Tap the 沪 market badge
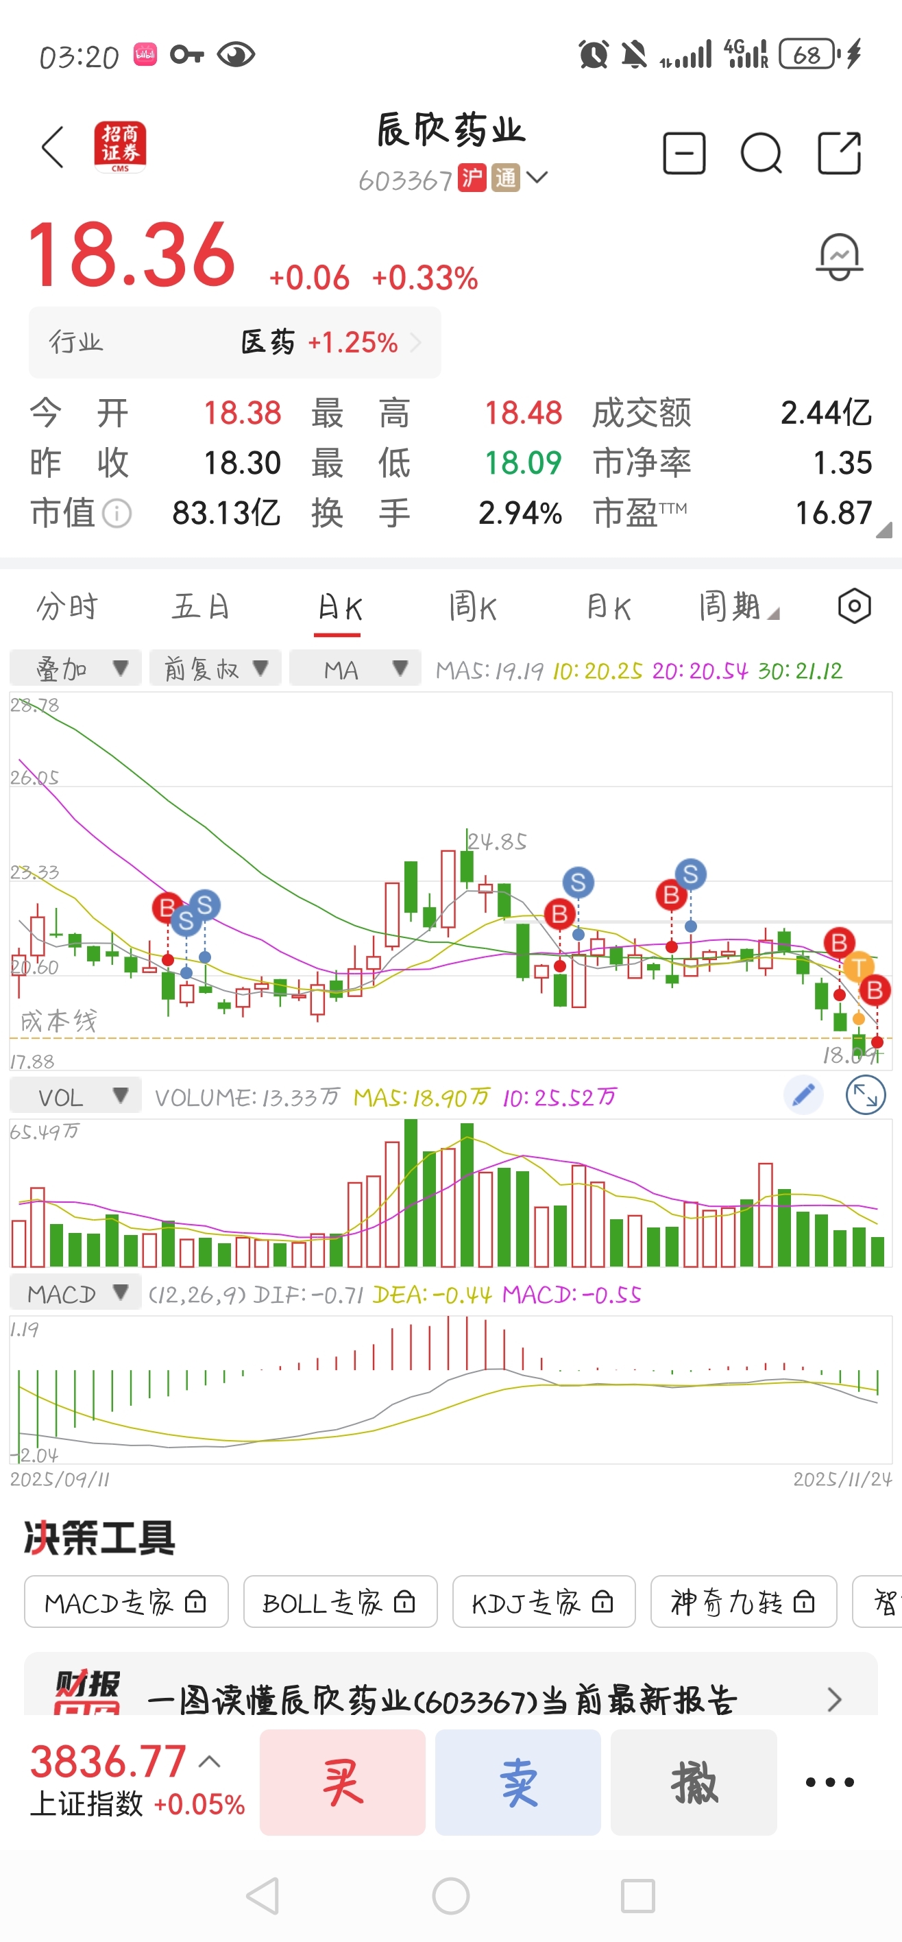 click(x=472, y=179)
